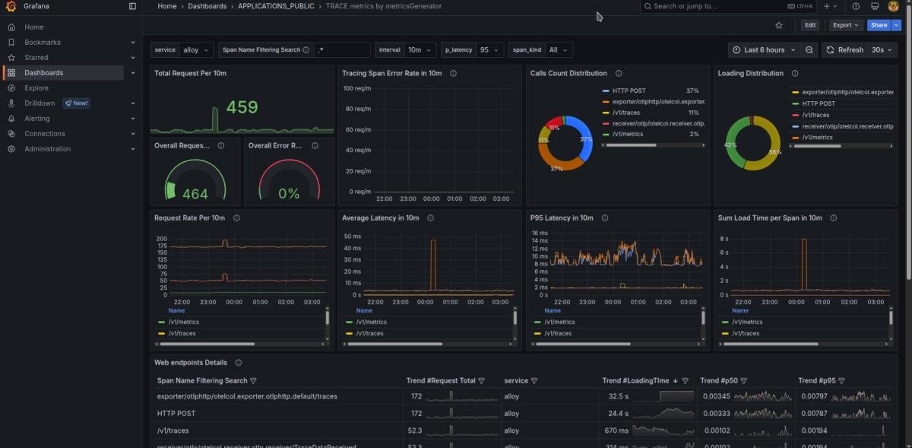The image size is (912, 448).
Task: Show info for P95 Latency in 10m panel
Action: (604, 218)
